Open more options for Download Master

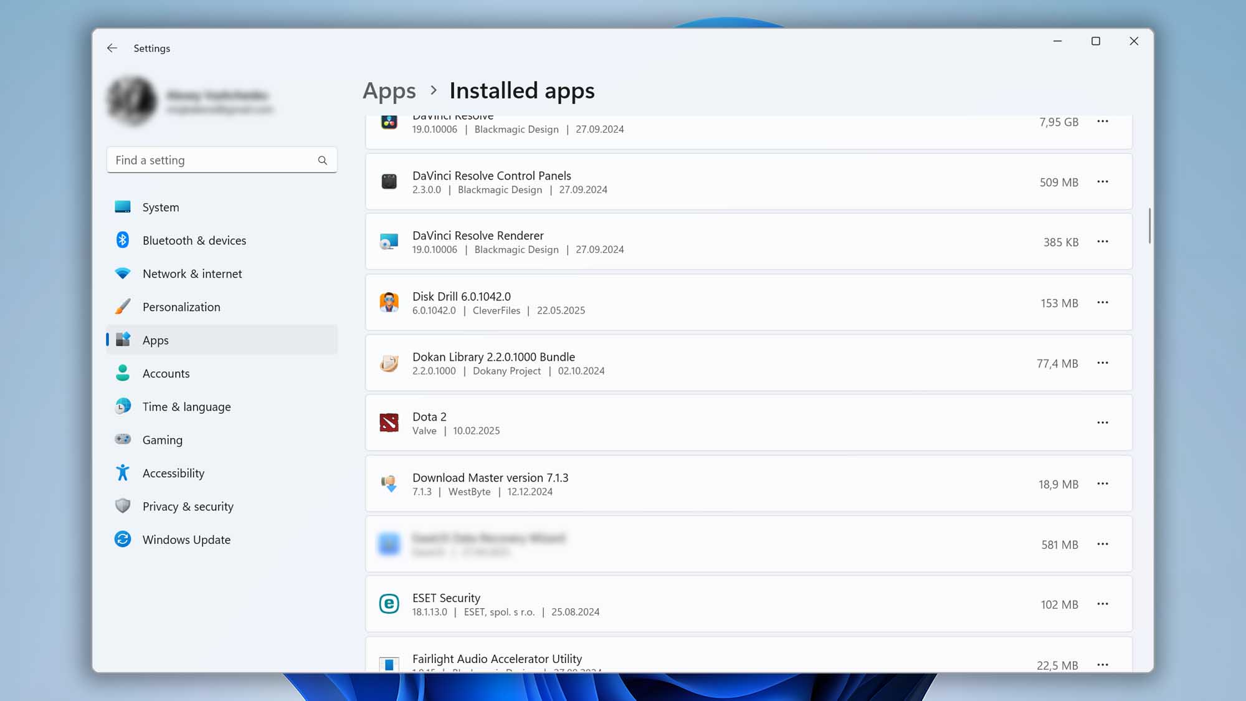pos(1103,484)
